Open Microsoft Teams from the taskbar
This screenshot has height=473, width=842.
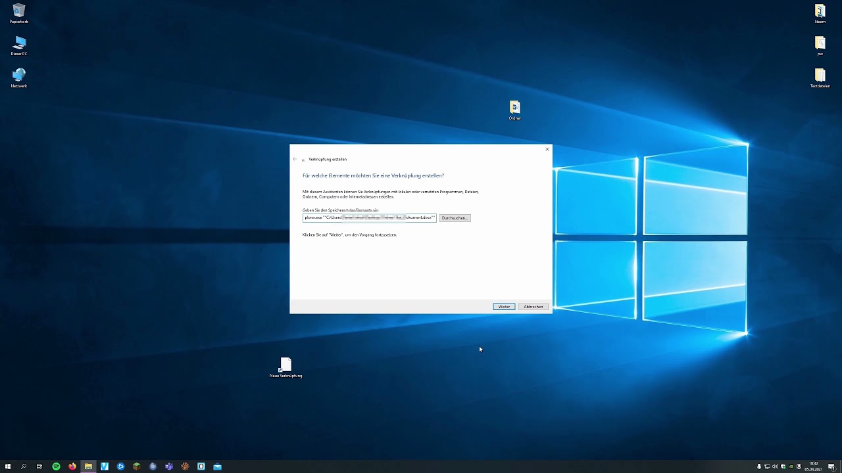tap(169, 466)
